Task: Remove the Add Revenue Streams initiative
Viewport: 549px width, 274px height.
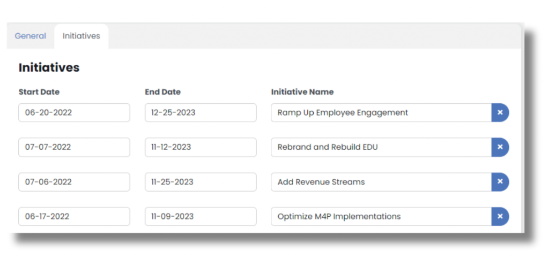Action: pyautogui.click(x=500, y=182)
